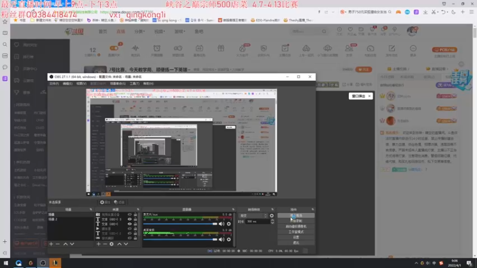477x268 pixels.
Task: Open OBS 帮助(H) menu
Action: (148, 83)
